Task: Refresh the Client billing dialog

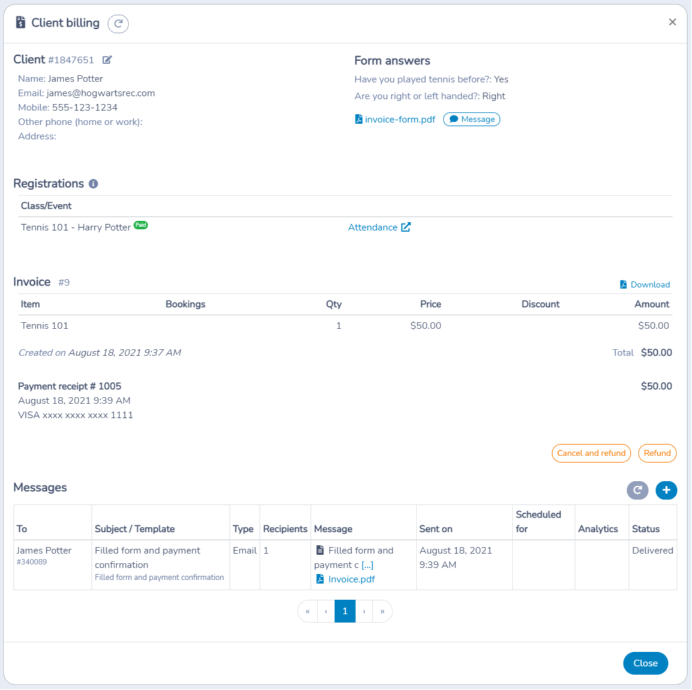Action: click(118, 23)
